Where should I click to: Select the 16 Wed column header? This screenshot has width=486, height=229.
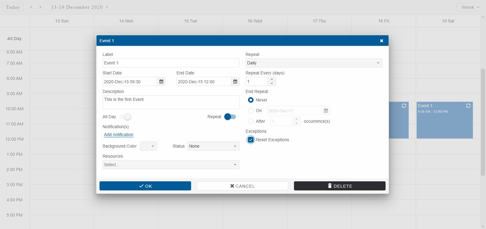[x=255, y=21]
